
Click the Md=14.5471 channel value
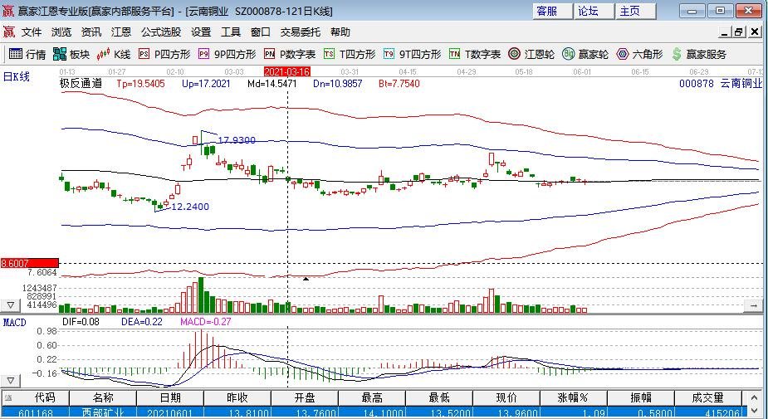coord(271,84)
